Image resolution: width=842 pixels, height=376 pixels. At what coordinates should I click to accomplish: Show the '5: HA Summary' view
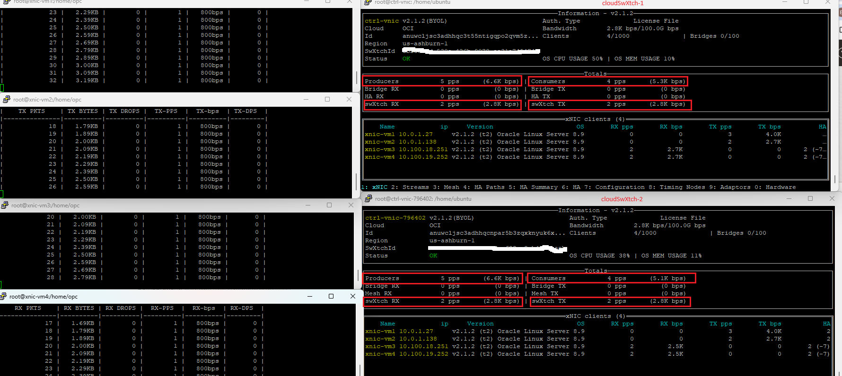pos(533,187)
